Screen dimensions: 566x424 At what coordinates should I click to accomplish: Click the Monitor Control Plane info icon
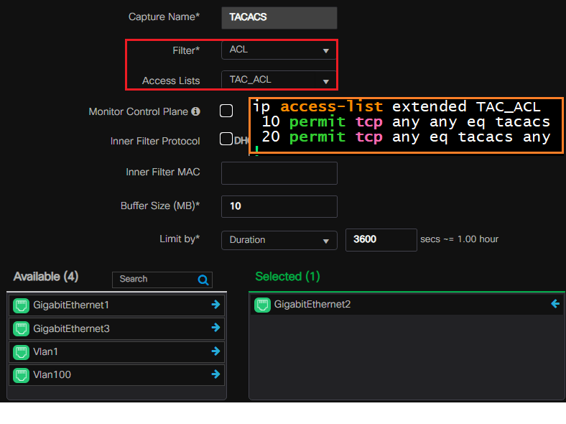coord(195,112)
